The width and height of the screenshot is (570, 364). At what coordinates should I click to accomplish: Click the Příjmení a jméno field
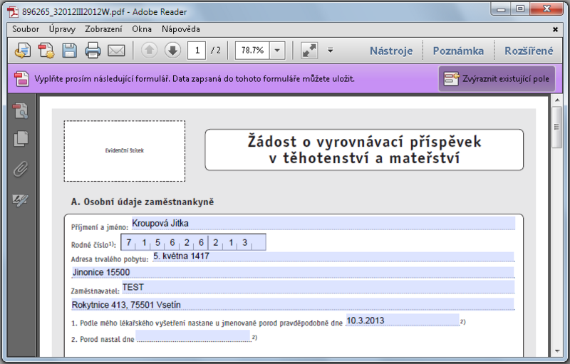tap(323, 224)
